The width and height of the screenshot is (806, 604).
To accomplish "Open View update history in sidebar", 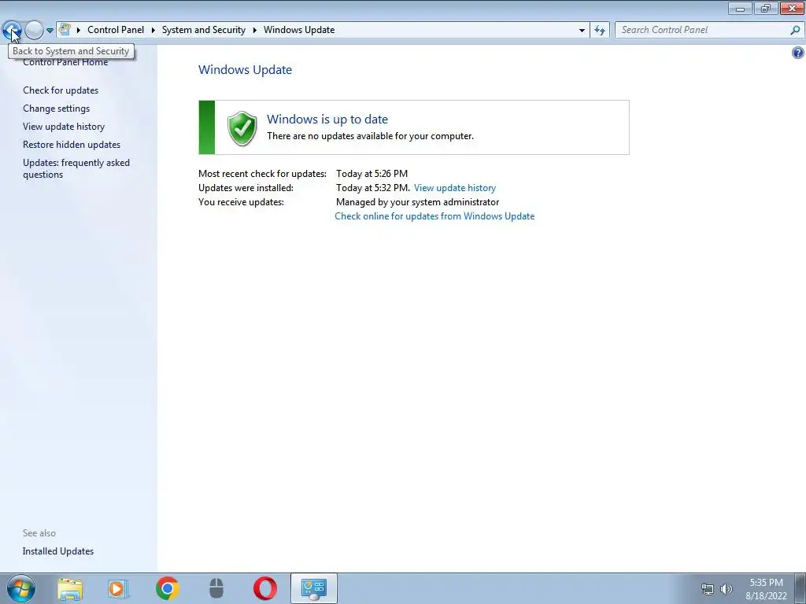I will point(64,127).
